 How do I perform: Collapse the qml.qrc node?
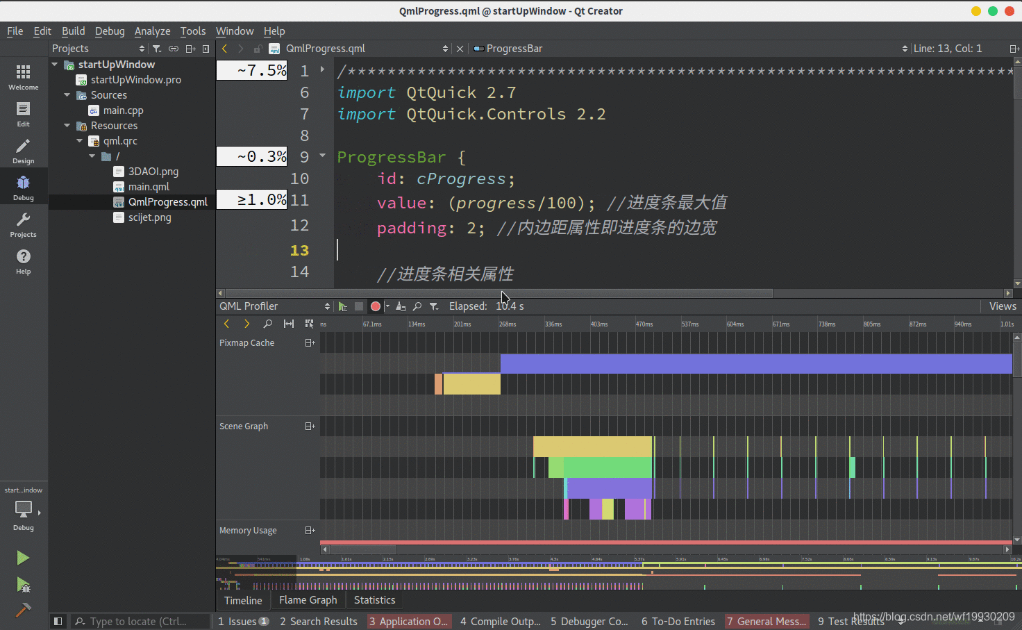click(80, 141)
